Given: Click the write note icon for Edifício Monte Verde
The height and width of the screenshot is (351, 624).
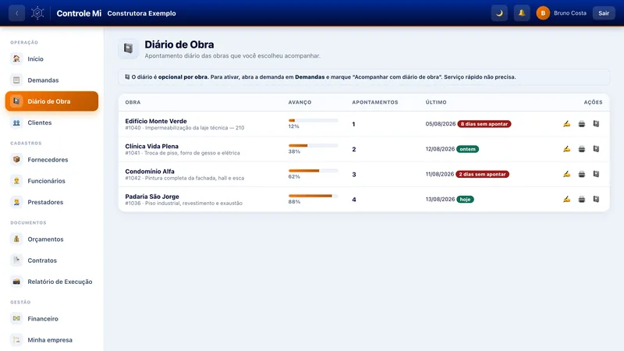Looking at the screenshot, I should pos(567,124).
